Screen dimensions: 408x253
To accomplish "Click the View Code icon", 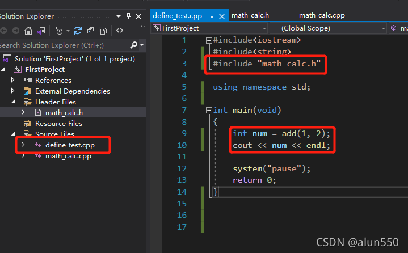I will pyautogui.click(x=120, y=31).
